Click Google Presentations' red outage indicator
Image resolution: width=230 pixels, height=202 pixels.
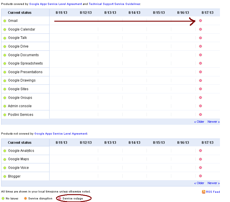(x=200, y=72)
